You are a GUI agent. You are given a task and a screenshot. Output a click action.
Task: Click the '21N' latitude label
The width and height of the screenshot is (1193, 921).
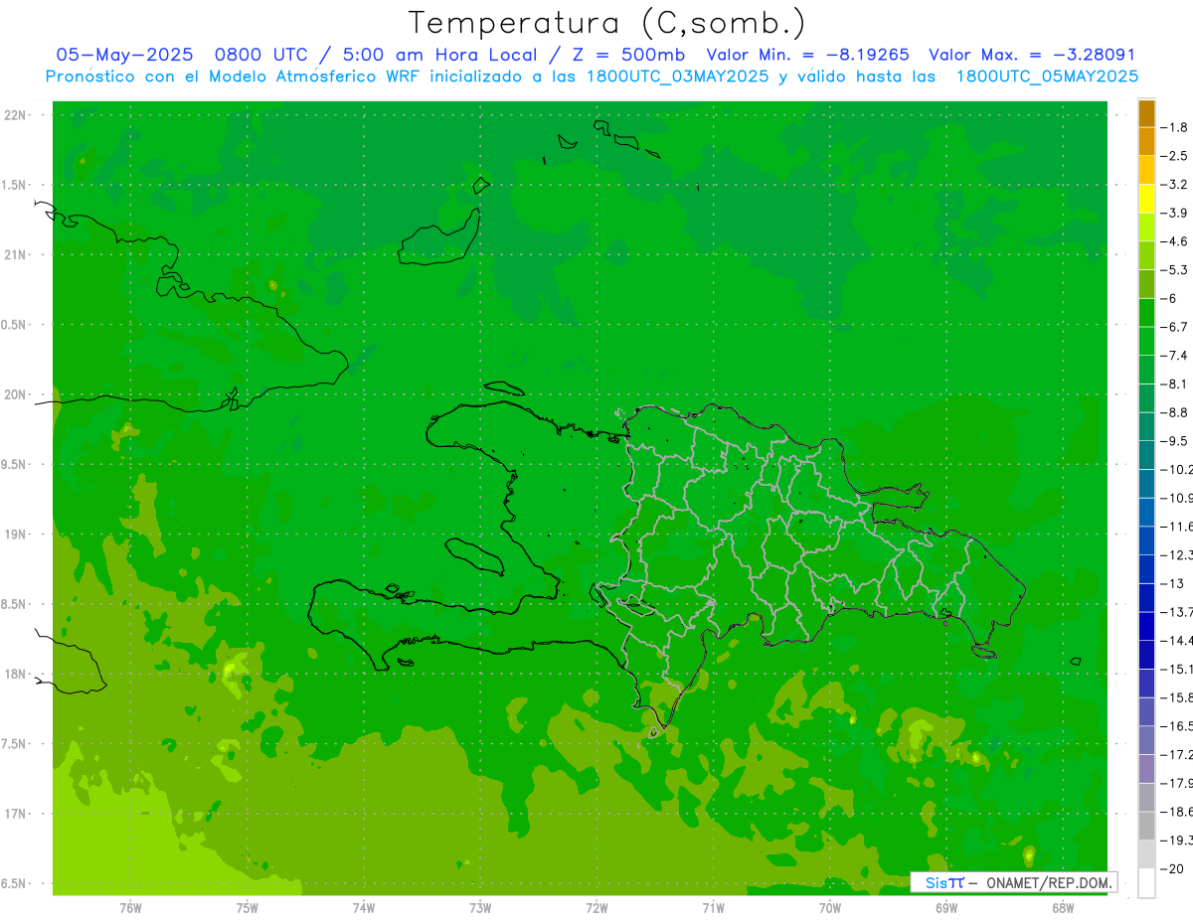point(15,254)
